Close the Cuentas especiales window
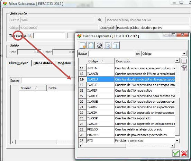This screenshot has height=161, width=191. (182, 35)
